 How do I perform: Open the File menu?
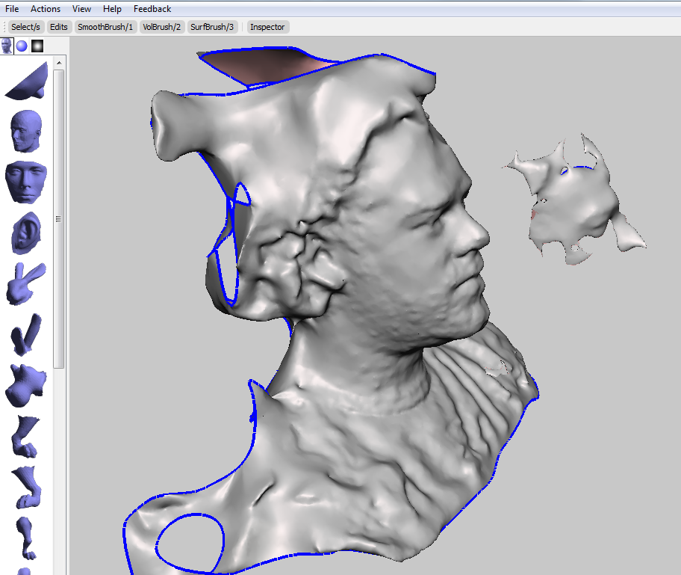point(12,9)
